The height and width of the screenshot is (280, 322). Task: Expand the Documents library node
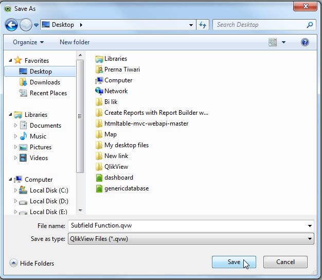15,125
